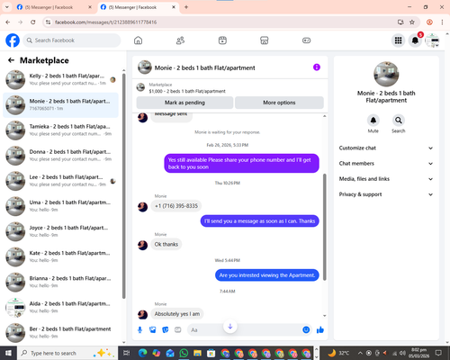450x360 pixels.
Task: Click the $1,000 listing details line
Action: tap(187, 91)
